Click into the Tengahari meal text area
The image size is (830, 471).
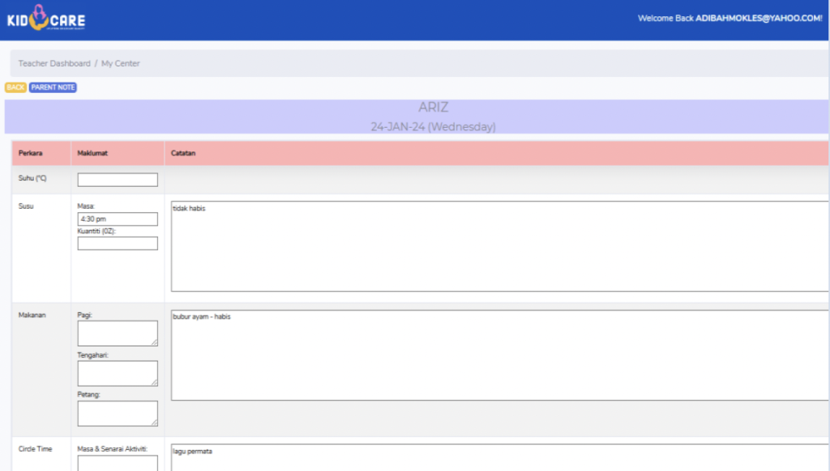118,373
